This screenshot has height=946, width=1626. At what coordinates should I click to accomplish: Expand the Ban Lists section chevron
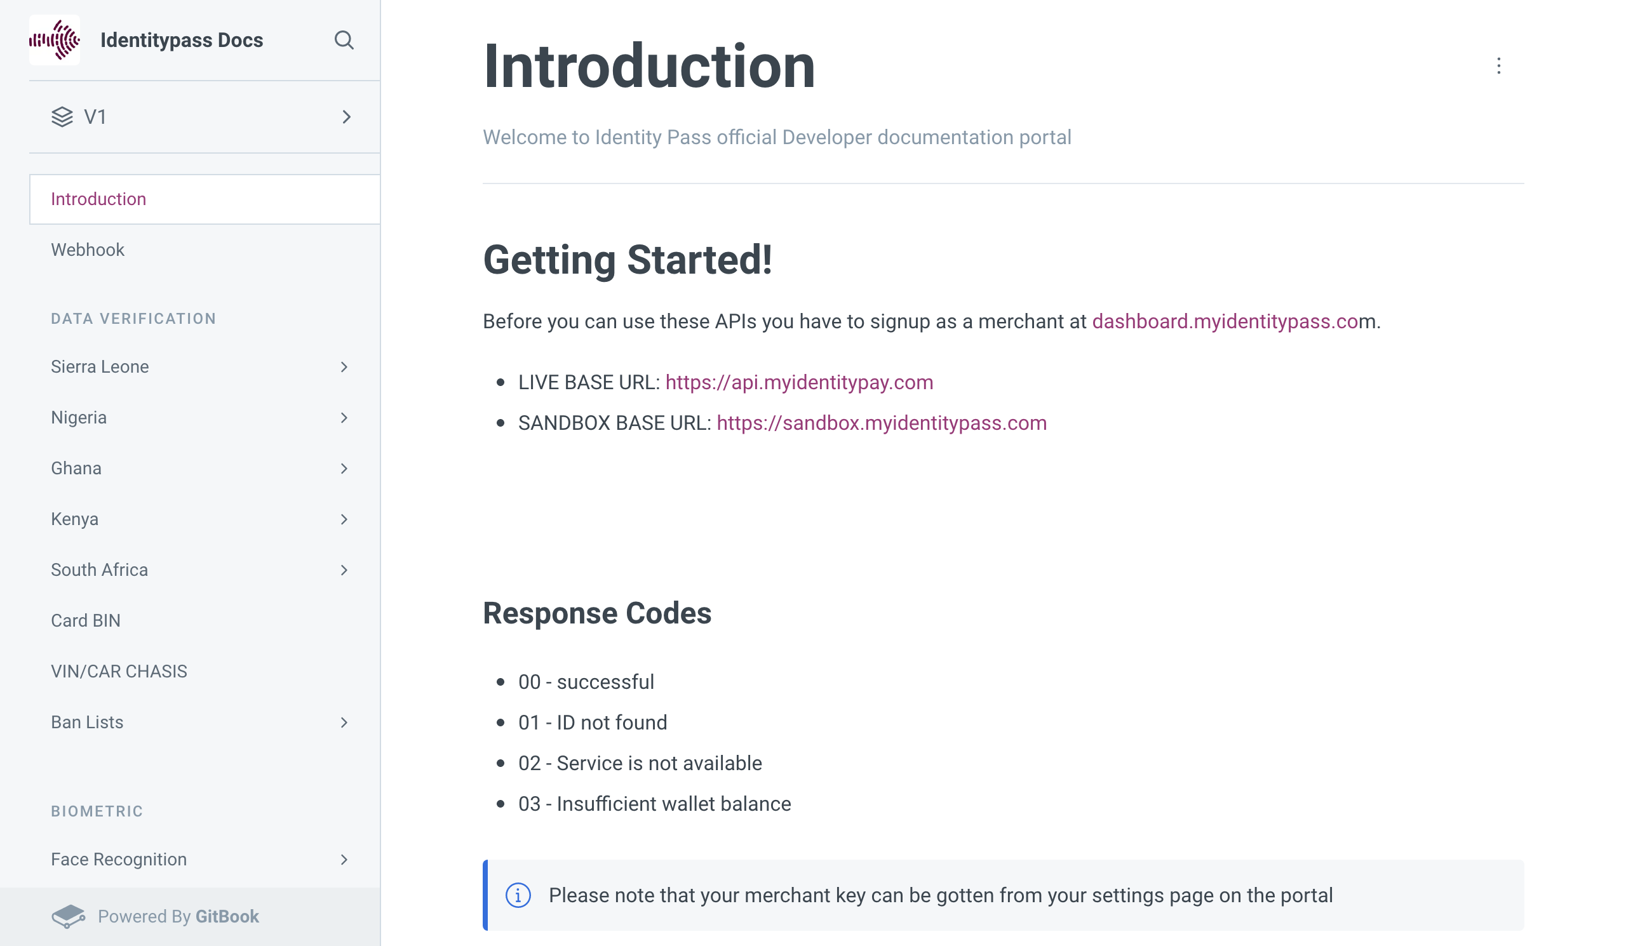(x=344, y=723)
